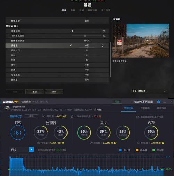Click the location pin icon next to 郑州

coord(95,110)
